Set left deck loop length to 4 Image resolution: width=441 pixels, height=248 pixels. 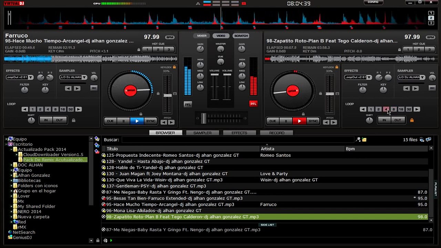(48, 109)
